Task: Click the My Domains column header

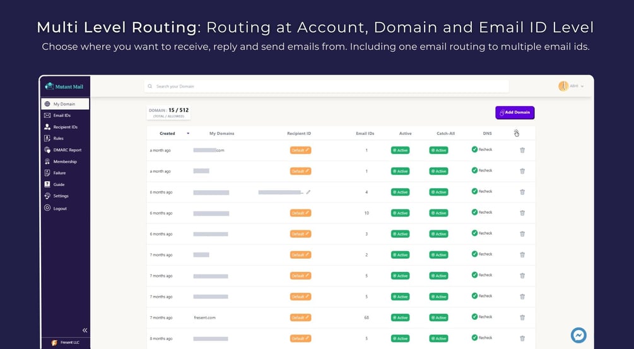Action: [x=221, y=133]
